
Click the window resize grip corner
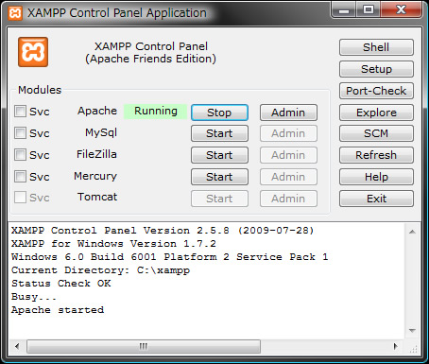(x=413, y=348)
